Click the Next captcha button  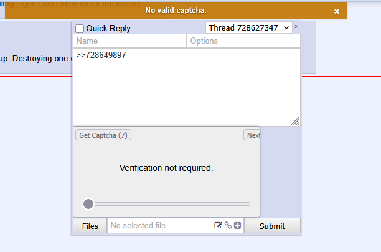pos(252,135)
